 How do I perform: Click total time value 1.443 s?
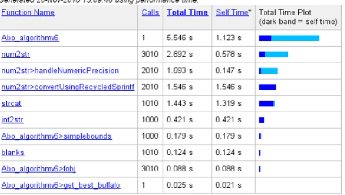pyautogui.click(x=179, y=103)
